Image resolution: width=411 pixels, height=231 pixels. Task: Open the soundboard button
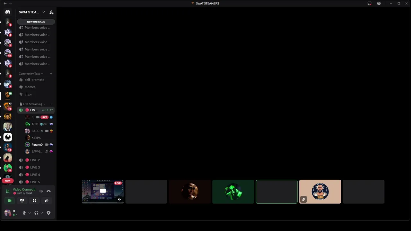[47, 201]
